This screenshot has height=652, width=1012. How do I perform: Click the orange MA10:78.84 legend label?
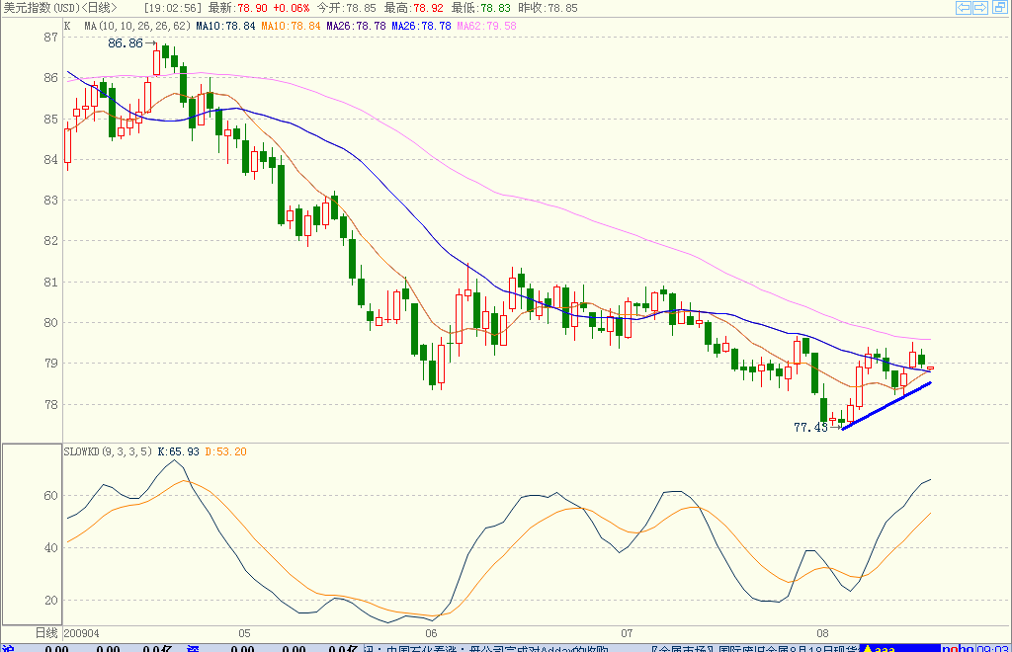[292, 26]
